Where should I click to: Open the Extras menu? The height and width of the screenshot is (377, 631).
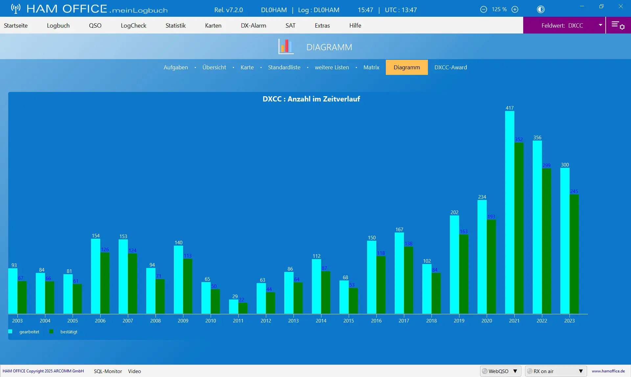click(x=322, y=25)
